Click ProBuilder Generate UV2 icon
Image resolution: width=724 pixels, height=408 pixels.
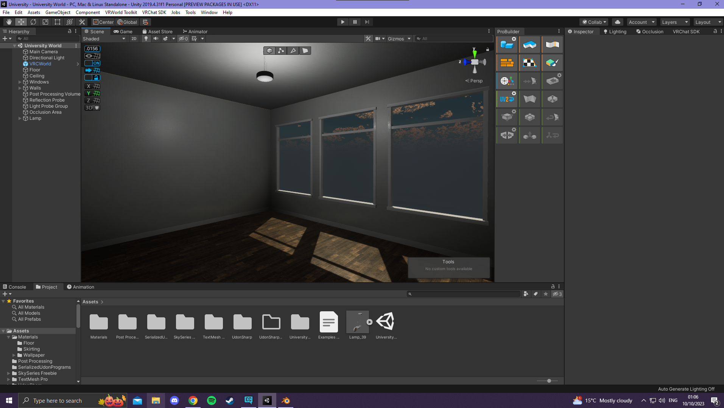507,99
